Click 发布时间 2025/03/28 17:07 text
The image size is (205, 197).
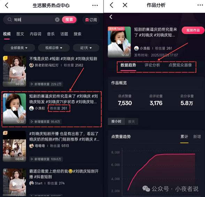coord(156,55)
